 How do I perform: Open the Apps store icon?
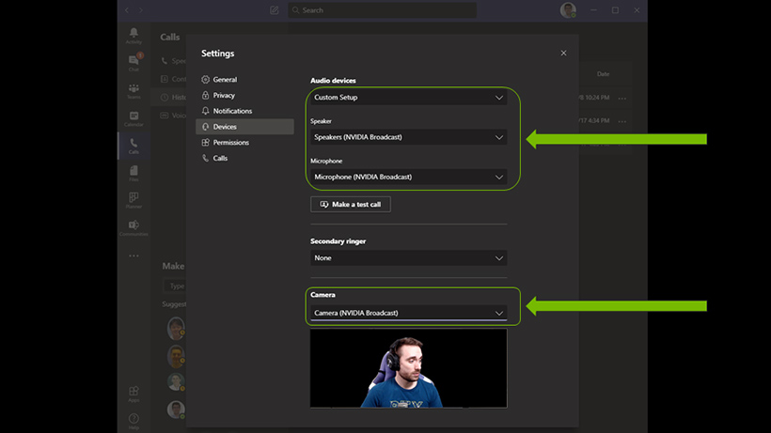point(134,393)
